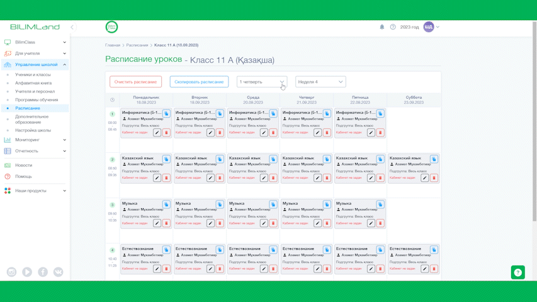
Task: Open Алфавитная книга
Action: point(33,83)
